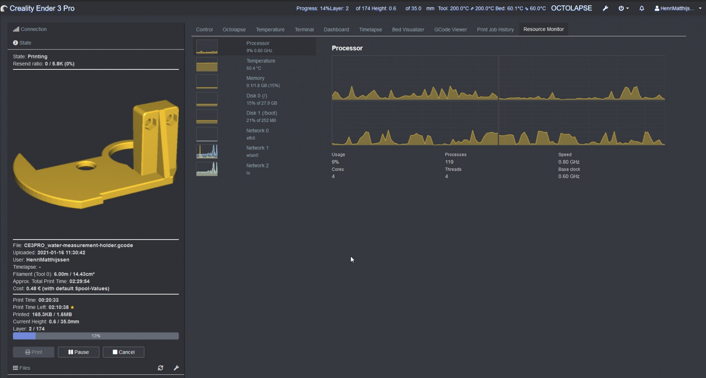Click the print progress bar at 13%
This screenshot has height=378, width=706.
(x=96, y=336)
